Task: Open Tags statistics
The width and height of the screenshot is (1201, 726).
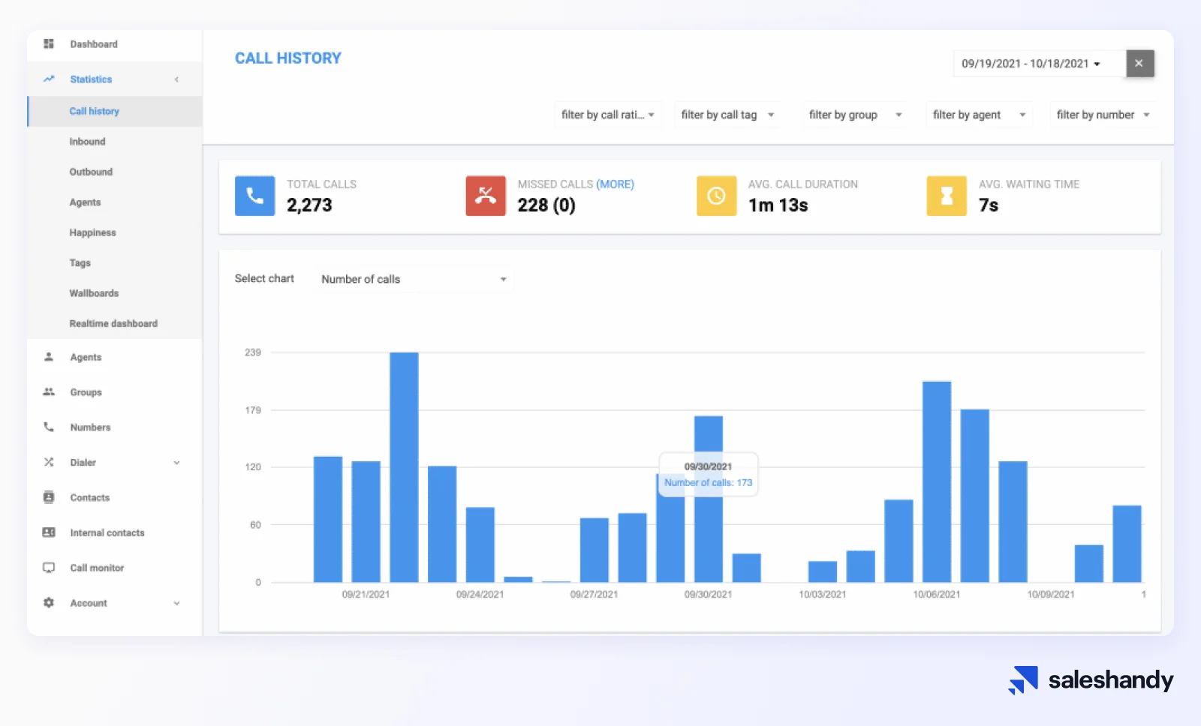Action: coord(80,263)
